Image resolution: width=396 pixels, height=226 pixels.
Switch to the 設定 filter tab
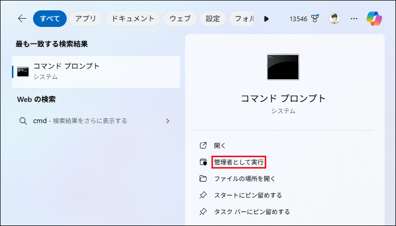click(213, 19)
